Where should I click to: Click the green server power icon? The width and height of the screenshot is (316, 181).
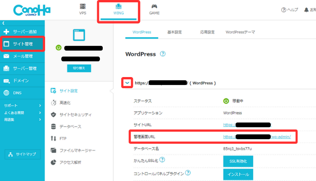click(59, 48)
